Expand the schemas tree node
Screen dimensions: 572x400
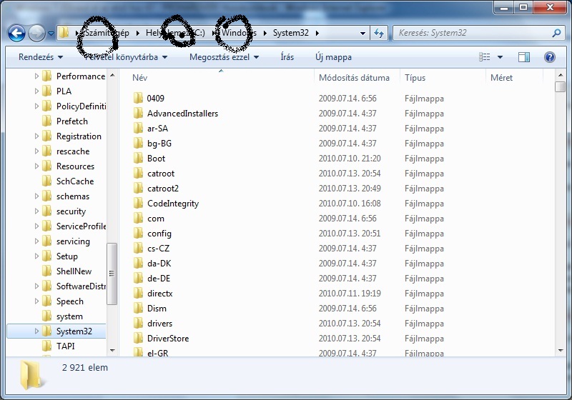(36, 196)
